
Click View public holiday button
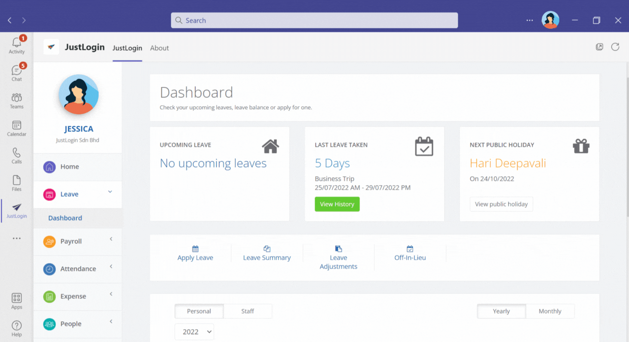point(501,204)
